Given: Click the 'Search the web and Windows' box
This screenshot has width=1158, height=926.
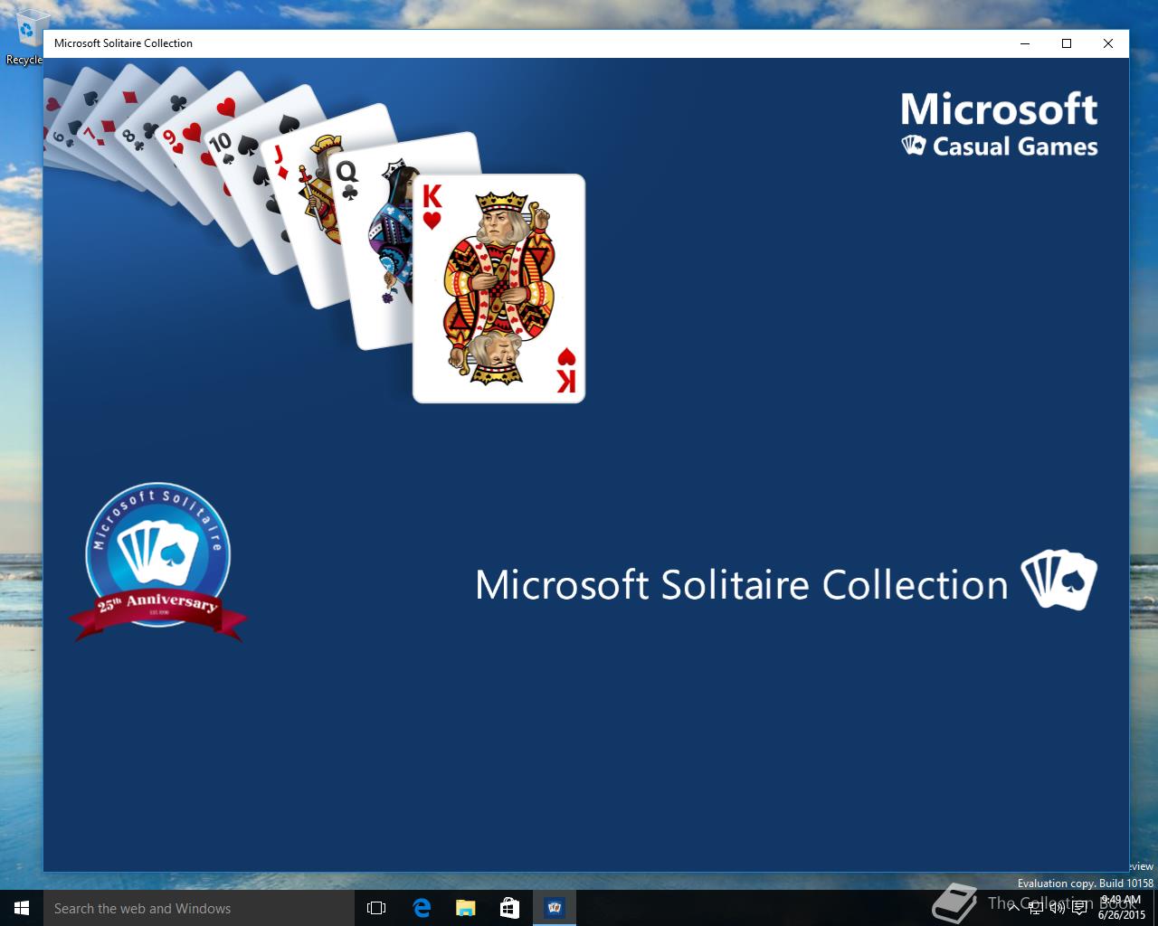Looking at the screenshot, I should (x=198, y=908).
